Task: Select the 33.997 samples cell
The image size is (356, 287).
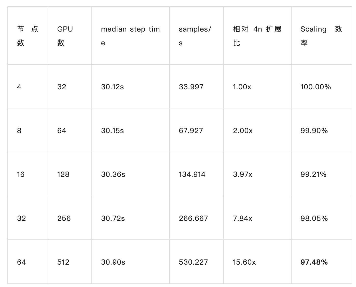Action: coord(197,87)
